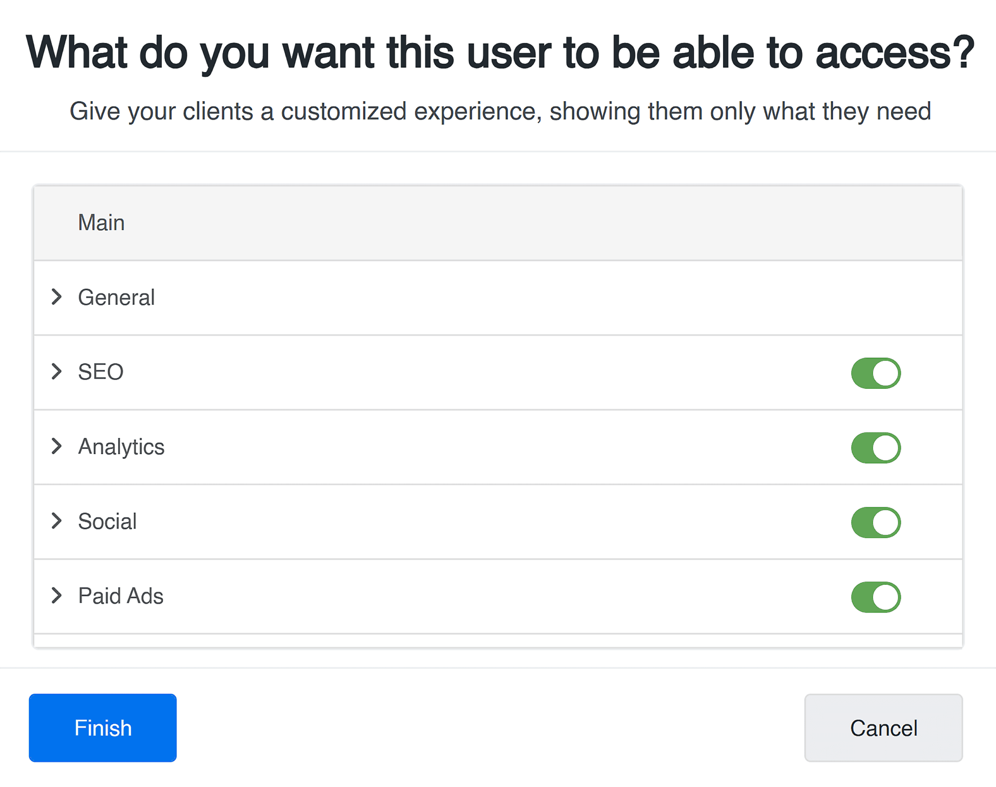Expand the Social section chevron
Screen dimensions: 996x787
coord(57,521)
